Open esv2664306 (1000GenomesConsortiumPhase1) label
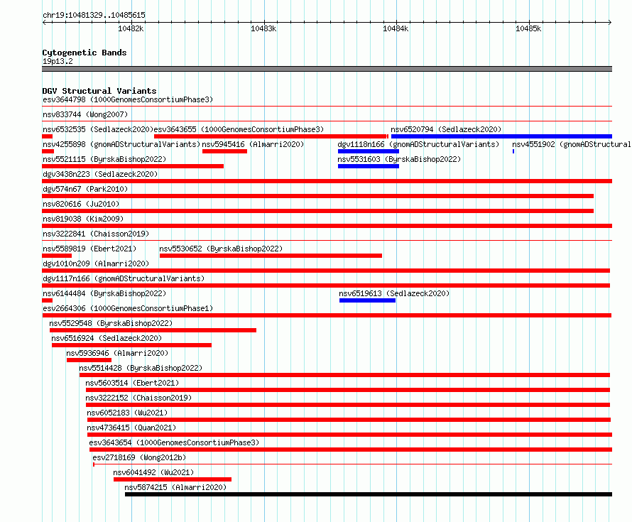The height and width of the screenshot is (522, 632). tap(128, 308)
